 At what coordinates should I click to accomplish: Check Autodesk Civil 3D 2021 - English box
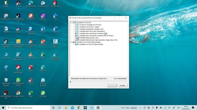coord(76,27)
